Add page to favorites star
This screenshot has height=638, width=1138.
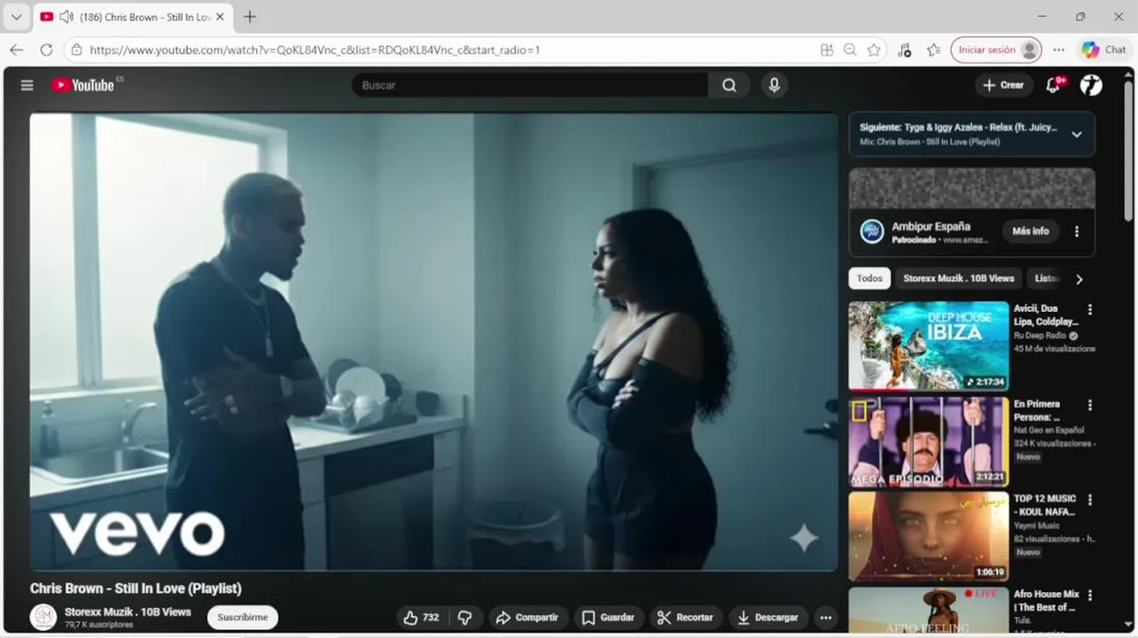874,51
